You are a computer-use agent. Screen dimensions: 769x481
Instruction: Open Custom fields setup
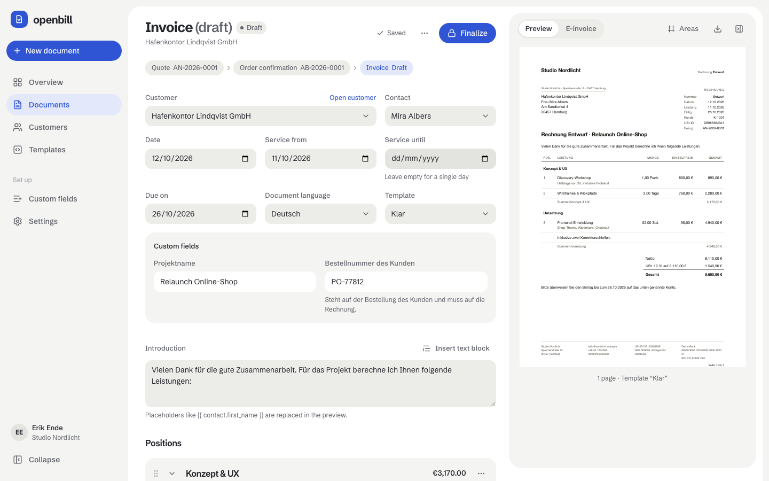tap(64, 199)
